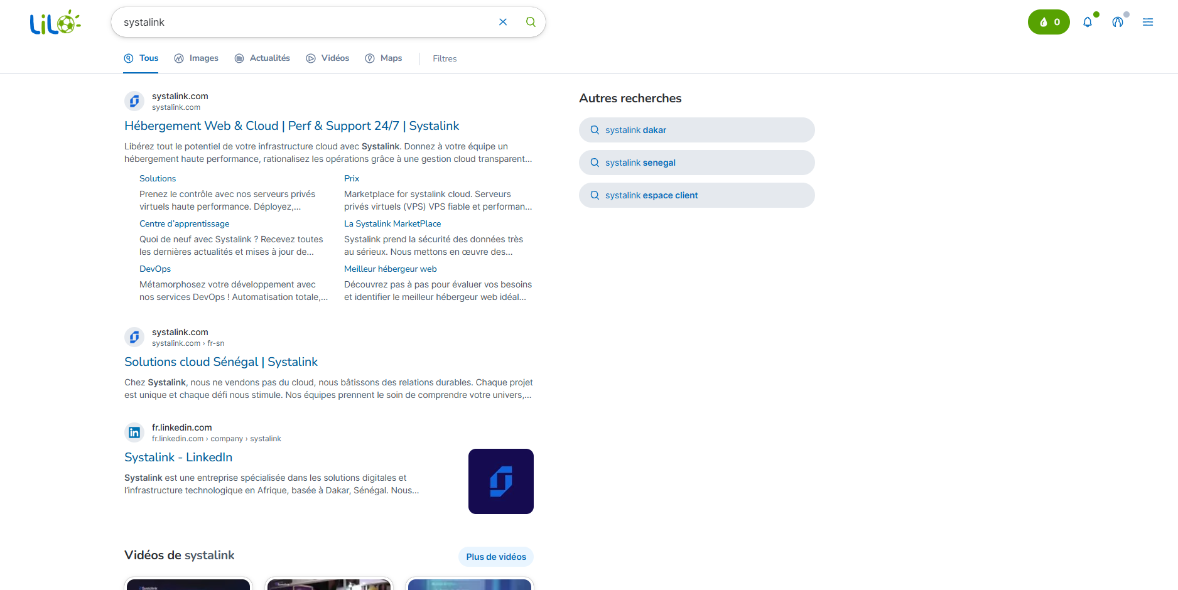Click the LinkedIn favicon icon
This screenshot has height=590, width=1178.
134,432
